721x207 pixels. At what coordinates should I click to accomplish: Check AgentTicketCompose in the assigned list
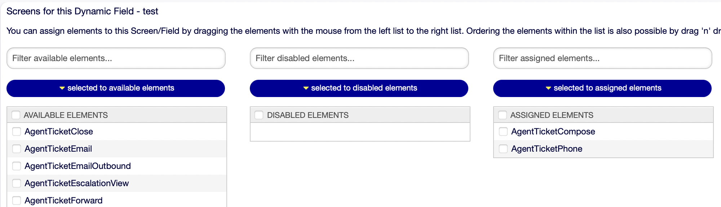point(503,132)
